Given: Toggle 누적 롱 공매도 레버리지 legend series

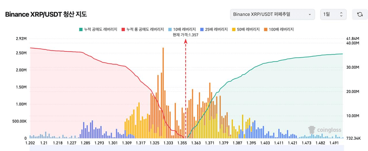Looking at the screenshot, I should coord(143,29).
